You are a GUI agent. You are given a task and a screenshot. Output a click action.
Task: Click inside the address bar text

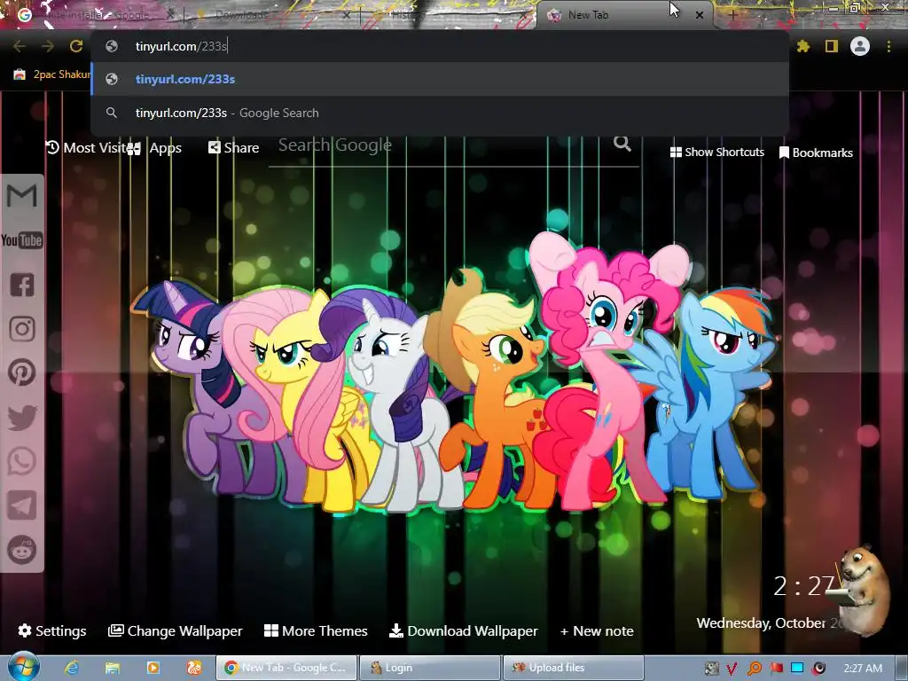(181, 46)
